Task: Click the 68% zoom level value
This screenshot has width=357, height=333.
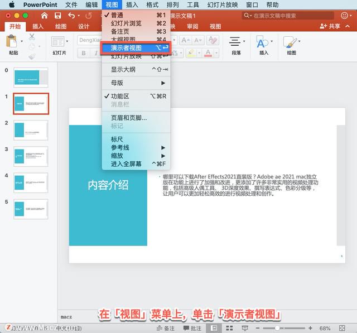Action: (x=325, y=328)
